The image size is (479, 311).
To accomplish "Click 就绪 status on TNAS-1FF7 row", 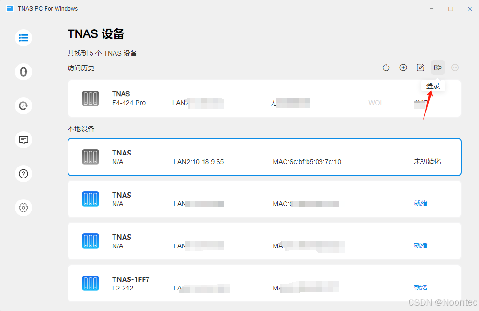I will point(421,288).
